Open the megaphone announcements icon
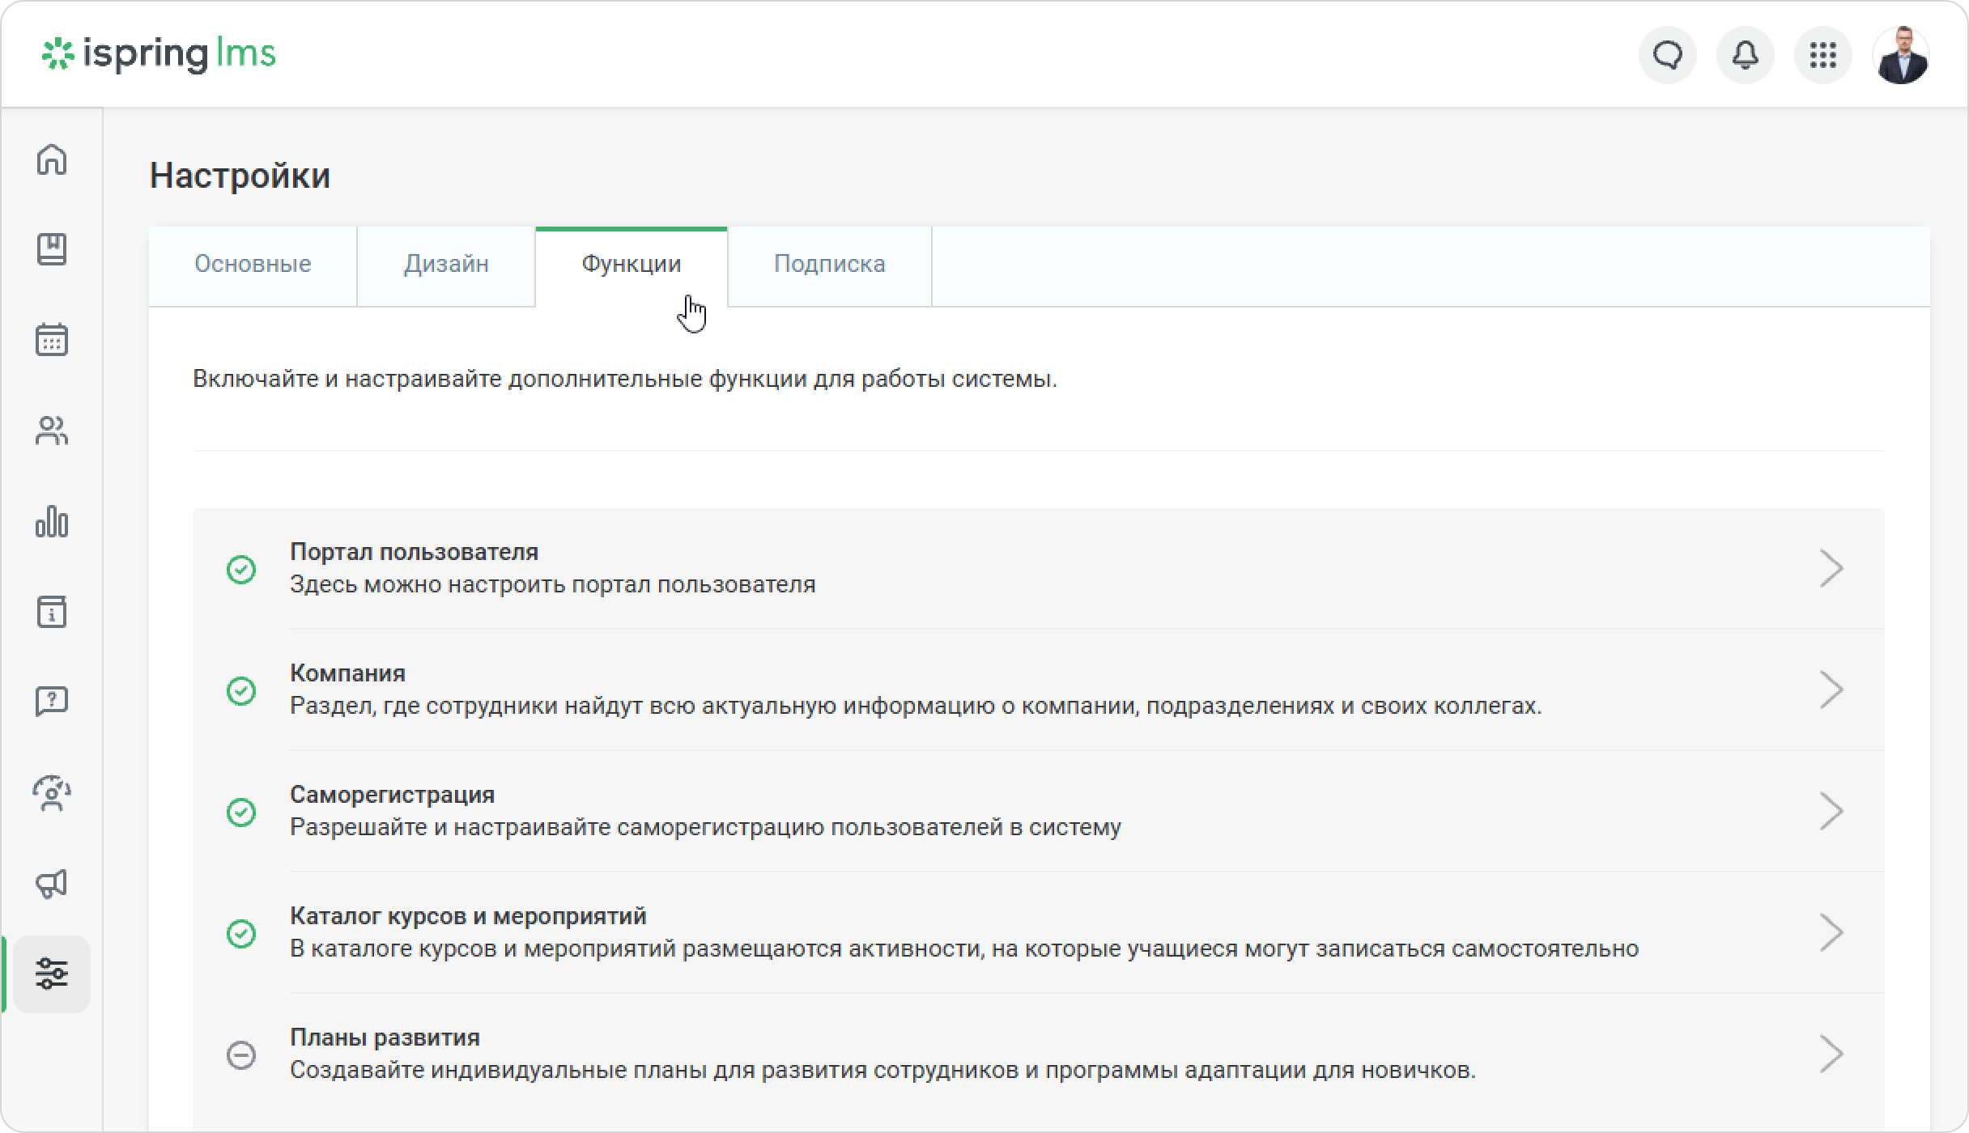The width and height of the screenshot is (1969, 1133). click(x=52, y=884)
